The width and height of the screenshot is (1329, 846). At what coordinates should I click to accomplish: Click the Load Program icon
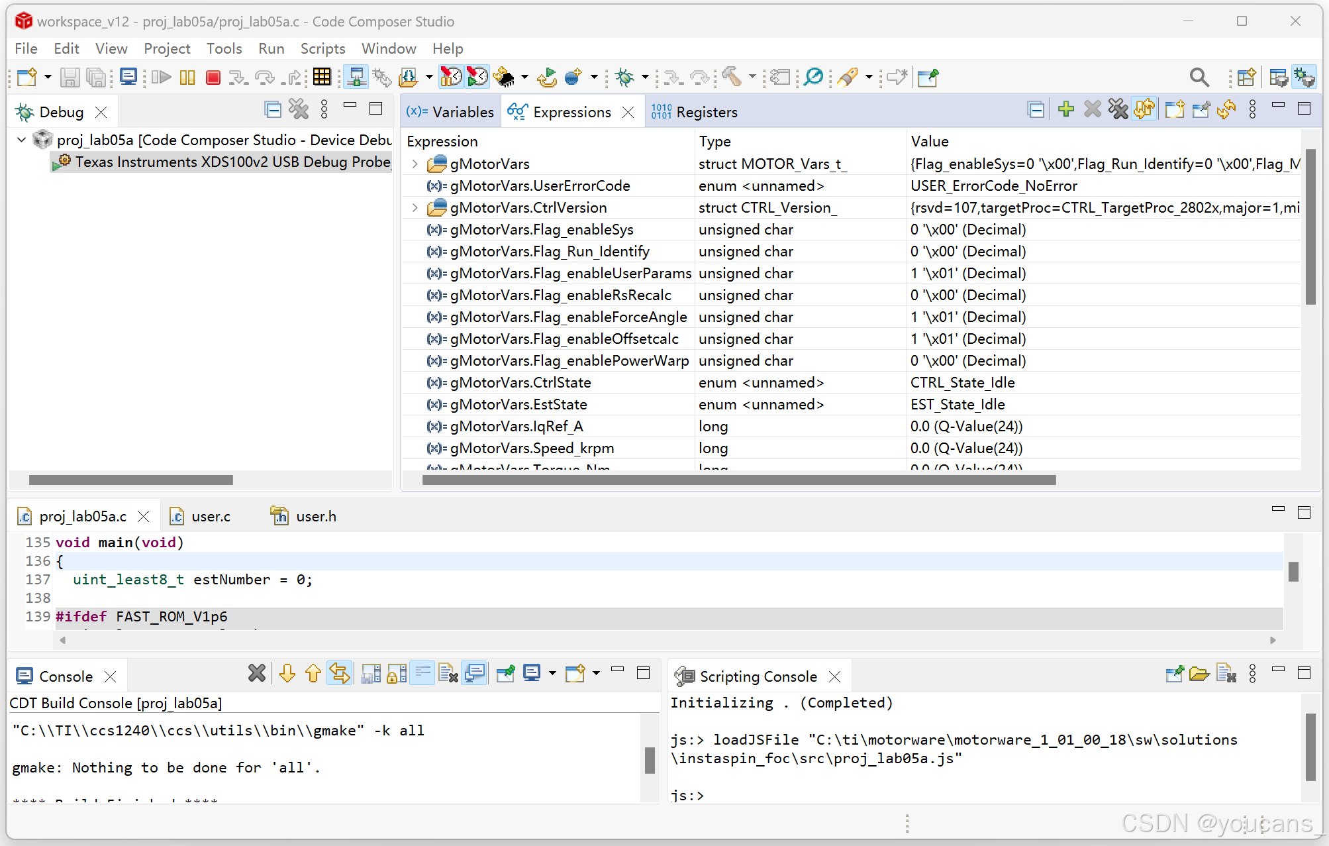409,78
